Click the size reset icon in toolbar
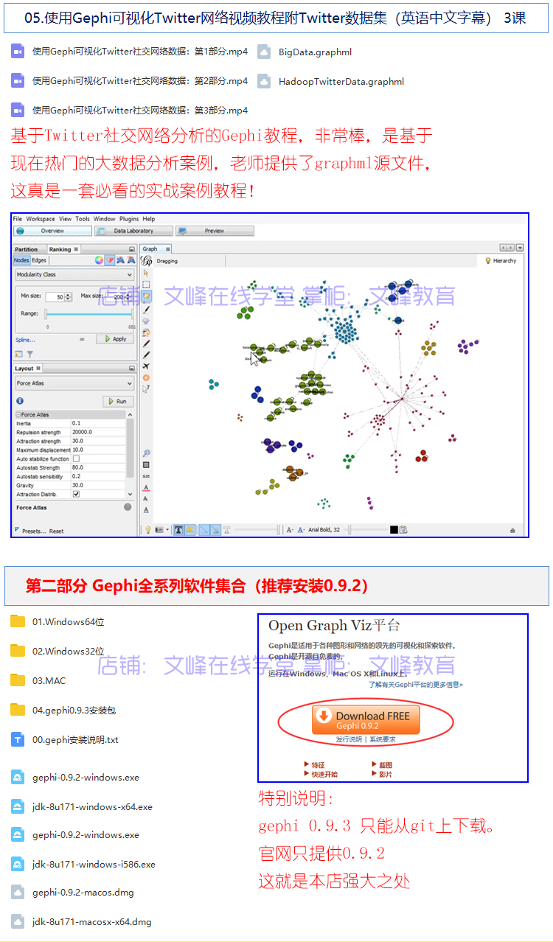 pyautogui.click(x=146, y=475)
